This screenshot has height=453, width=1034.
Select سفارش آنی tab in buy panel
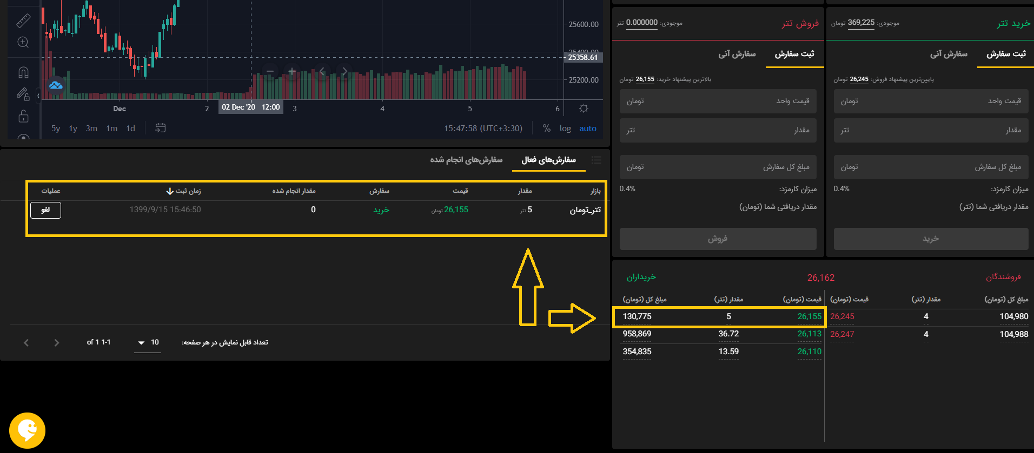pos(949,54)
